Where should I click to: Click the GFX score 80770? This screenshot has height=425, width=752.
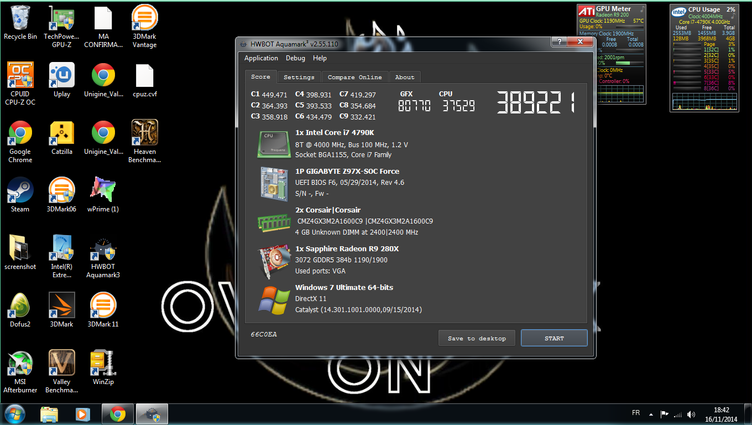[x=414, y=106]
